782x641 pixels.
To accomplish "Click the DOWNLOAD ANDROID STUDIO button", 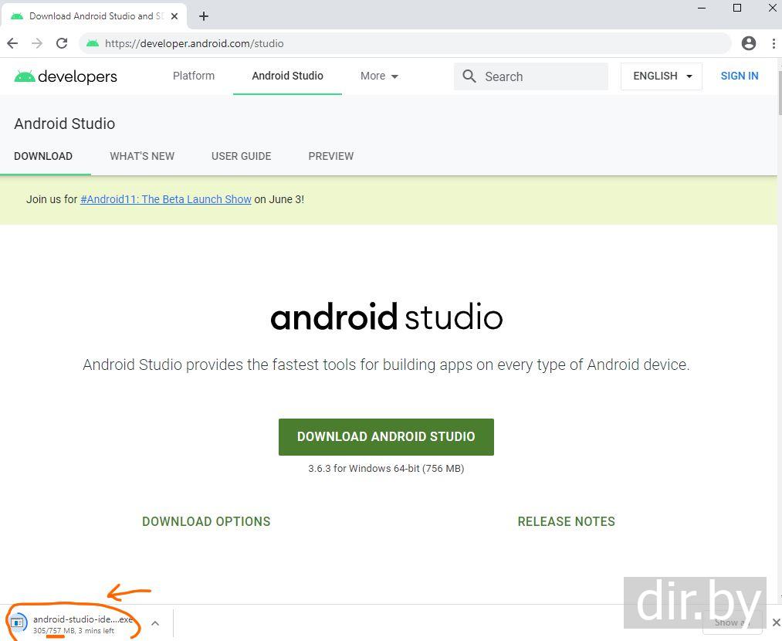I will tap(386, 437).
